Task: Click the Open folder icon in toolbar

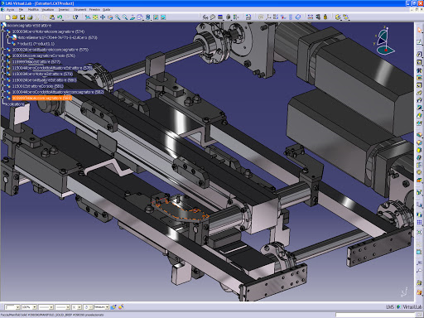Action: [x=15, y=17]
